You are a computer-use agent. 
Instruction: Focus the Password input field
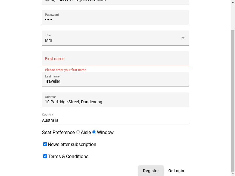pyautogui.click(x=115, y=19)
